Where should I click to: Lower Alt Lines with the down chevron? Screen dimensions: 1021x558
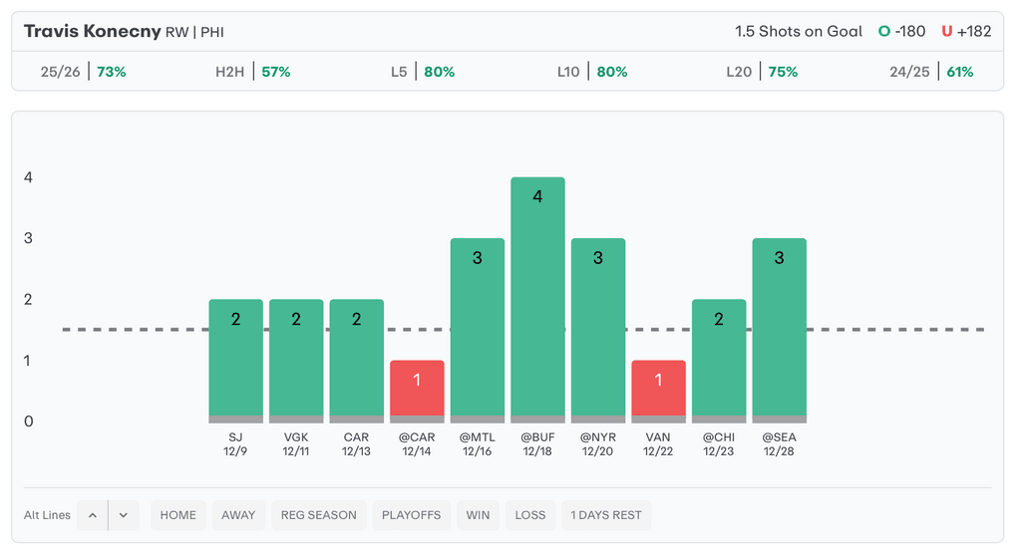123,515
